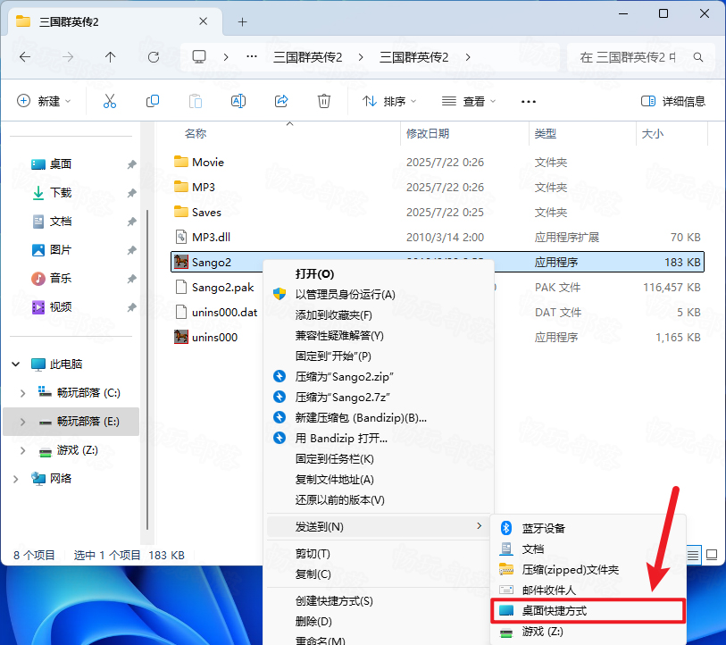Click the Cut scissors icon in toolbar

point(110,101)
